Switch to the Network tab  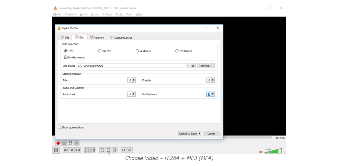(97, 37)
